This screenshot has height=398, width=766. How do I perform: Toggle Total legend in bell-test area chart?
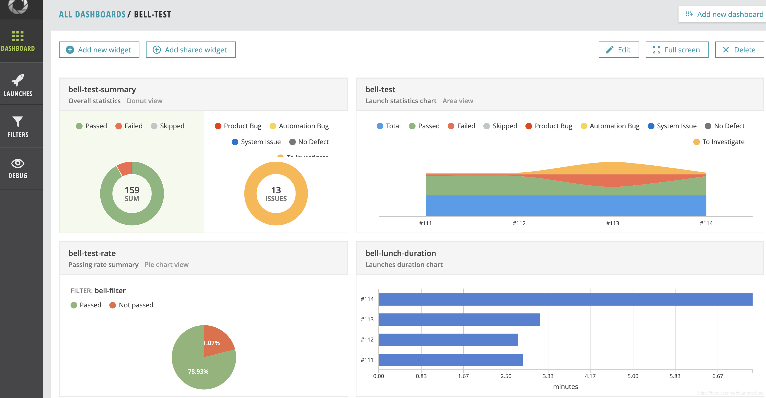coord(388,126)
